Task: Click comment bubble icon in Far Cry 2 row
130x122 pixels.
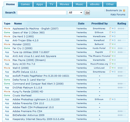Action: [x=110, y=48]
